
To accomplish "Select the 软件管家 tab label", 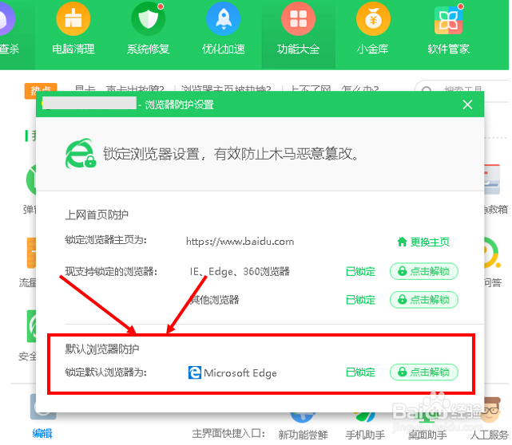I will click(449, 49).
